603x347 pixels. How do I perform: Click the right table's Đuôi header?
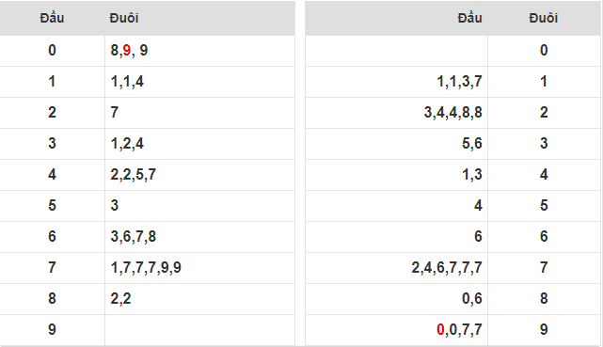[x=544, y=18]
